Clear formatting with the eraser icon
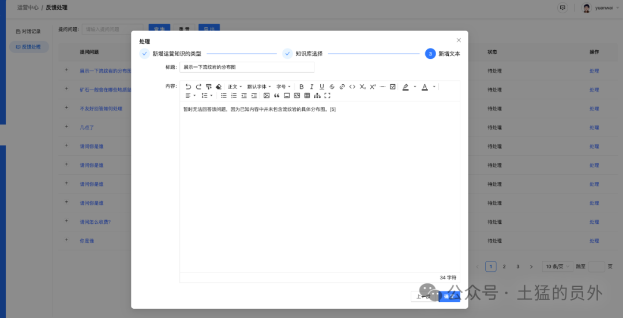The height and width of the screenshot is (318, 623). click(219, 87)
